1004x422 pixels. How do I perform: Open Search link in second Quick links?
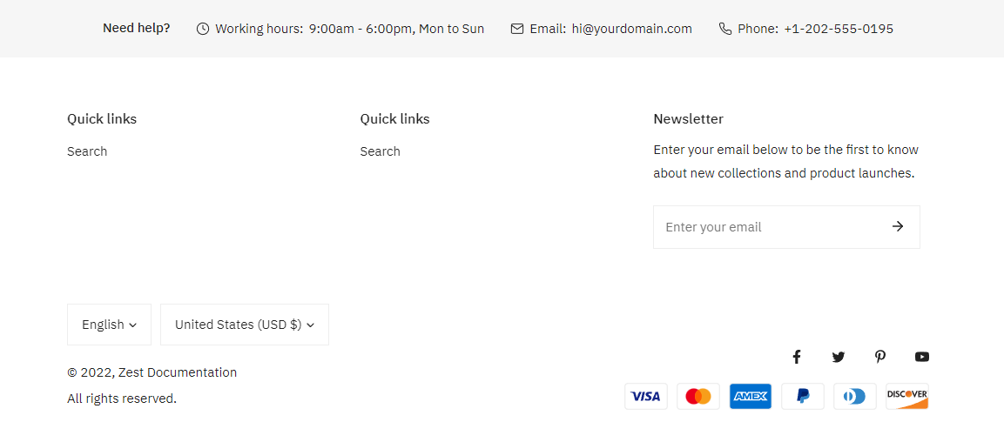[381, 151]
